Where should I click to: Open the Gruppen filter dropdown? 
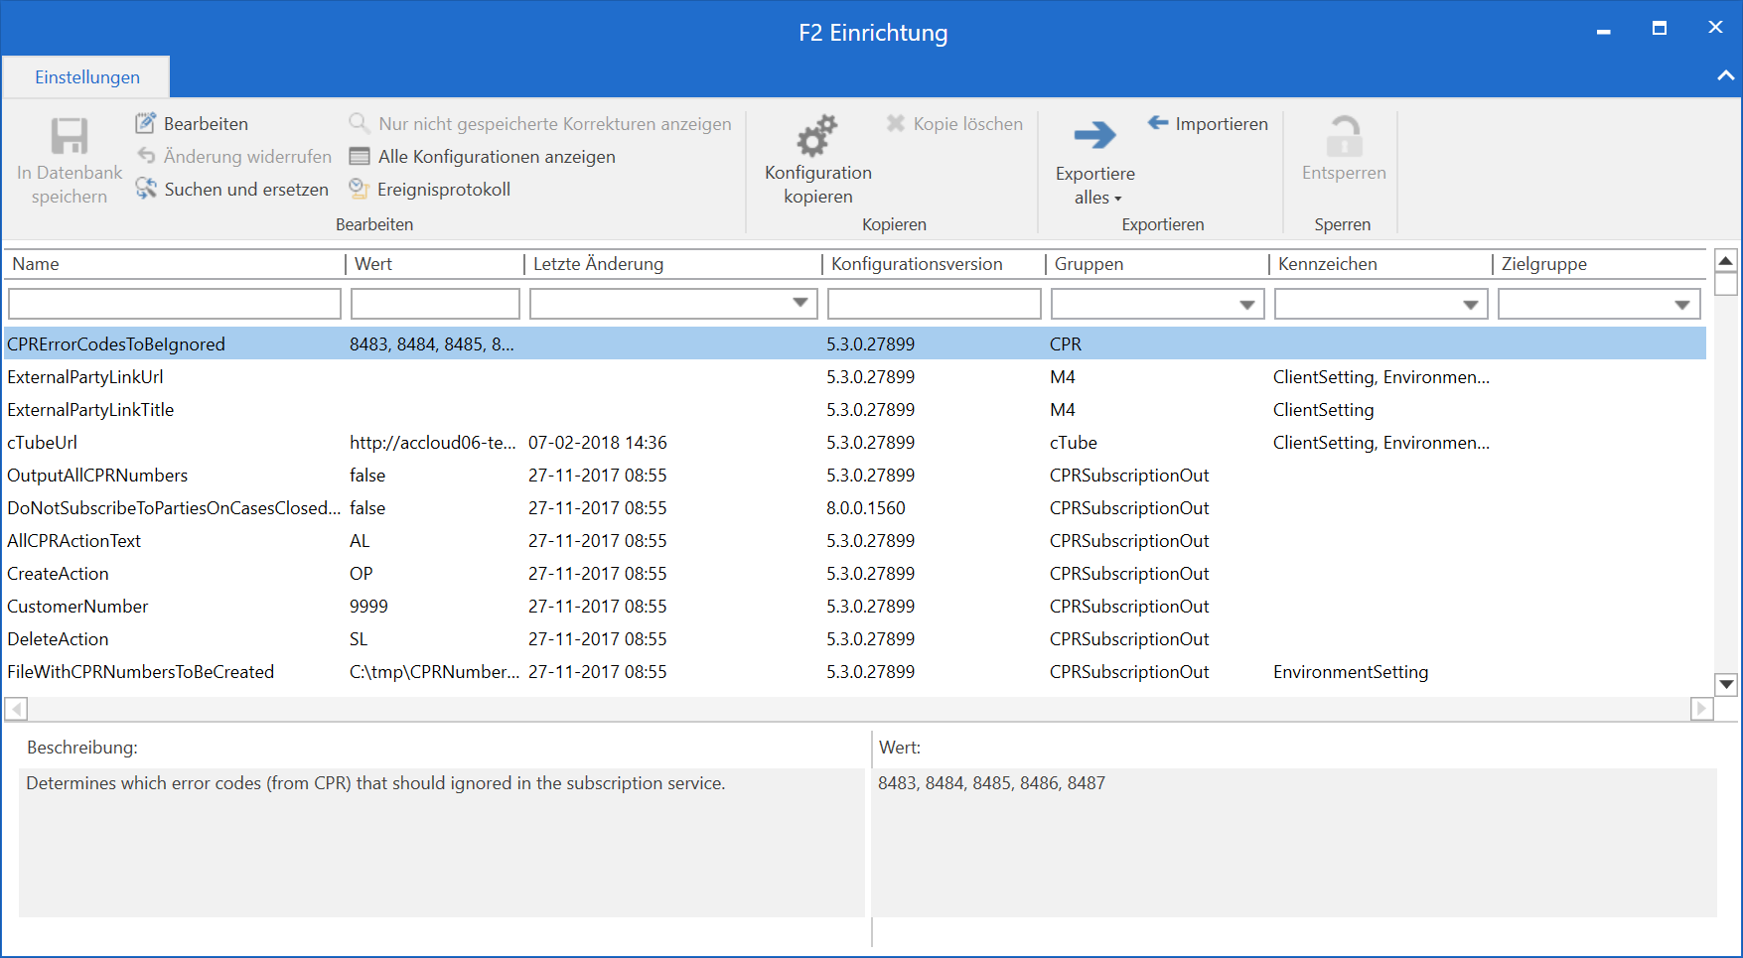1246,304
